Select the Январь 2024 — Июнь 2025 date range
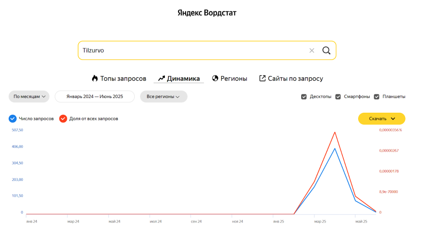 [x=95, y=97]
